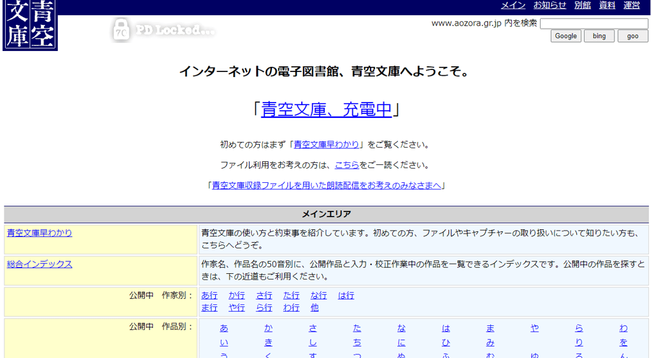The image size is (652, 358).
Task: Browse authors under 他
Action: click(315, 308)
